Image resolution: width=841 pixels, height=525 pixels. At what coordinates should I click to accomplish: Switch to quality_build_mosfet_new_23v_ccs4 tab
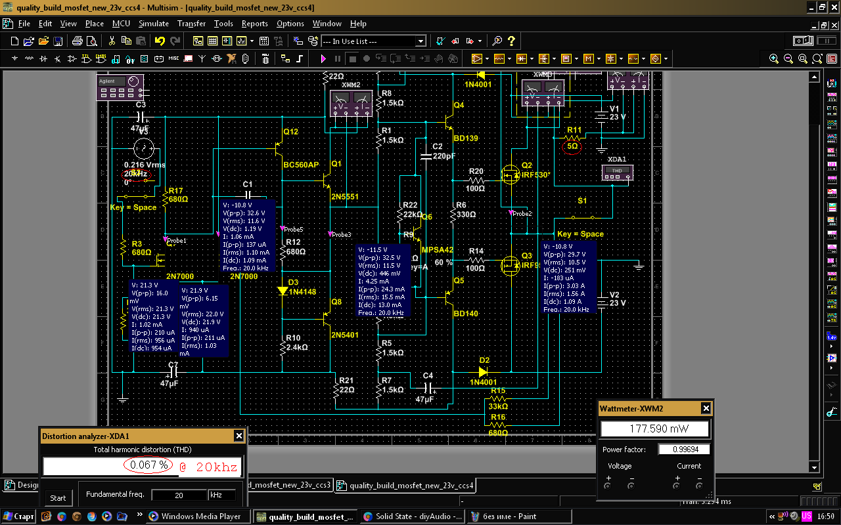pos(405,486)
